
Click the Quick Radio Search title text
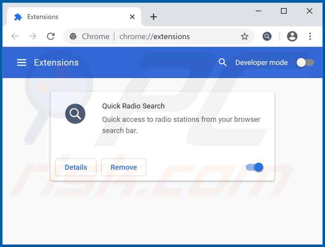coord(133,106)
